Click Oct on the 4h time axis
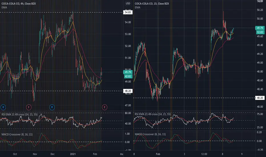Image resolution: width=266 pixels, height=157 pixels. (15, 154)
